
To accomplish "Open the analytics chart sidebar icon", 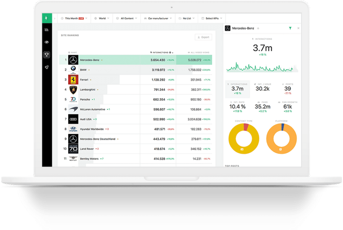I will (46, 30).
